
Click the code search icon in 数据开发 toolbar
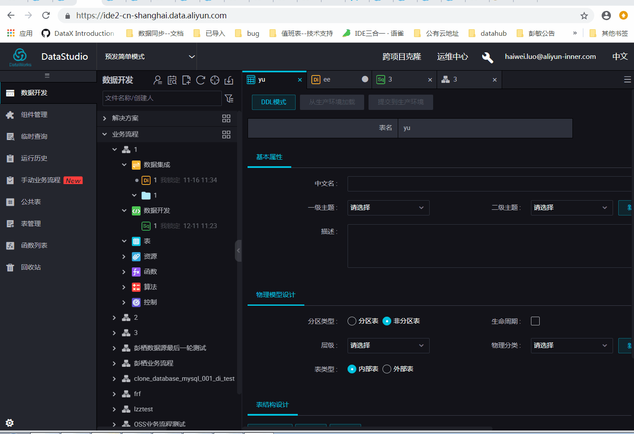tap(172, 80)
